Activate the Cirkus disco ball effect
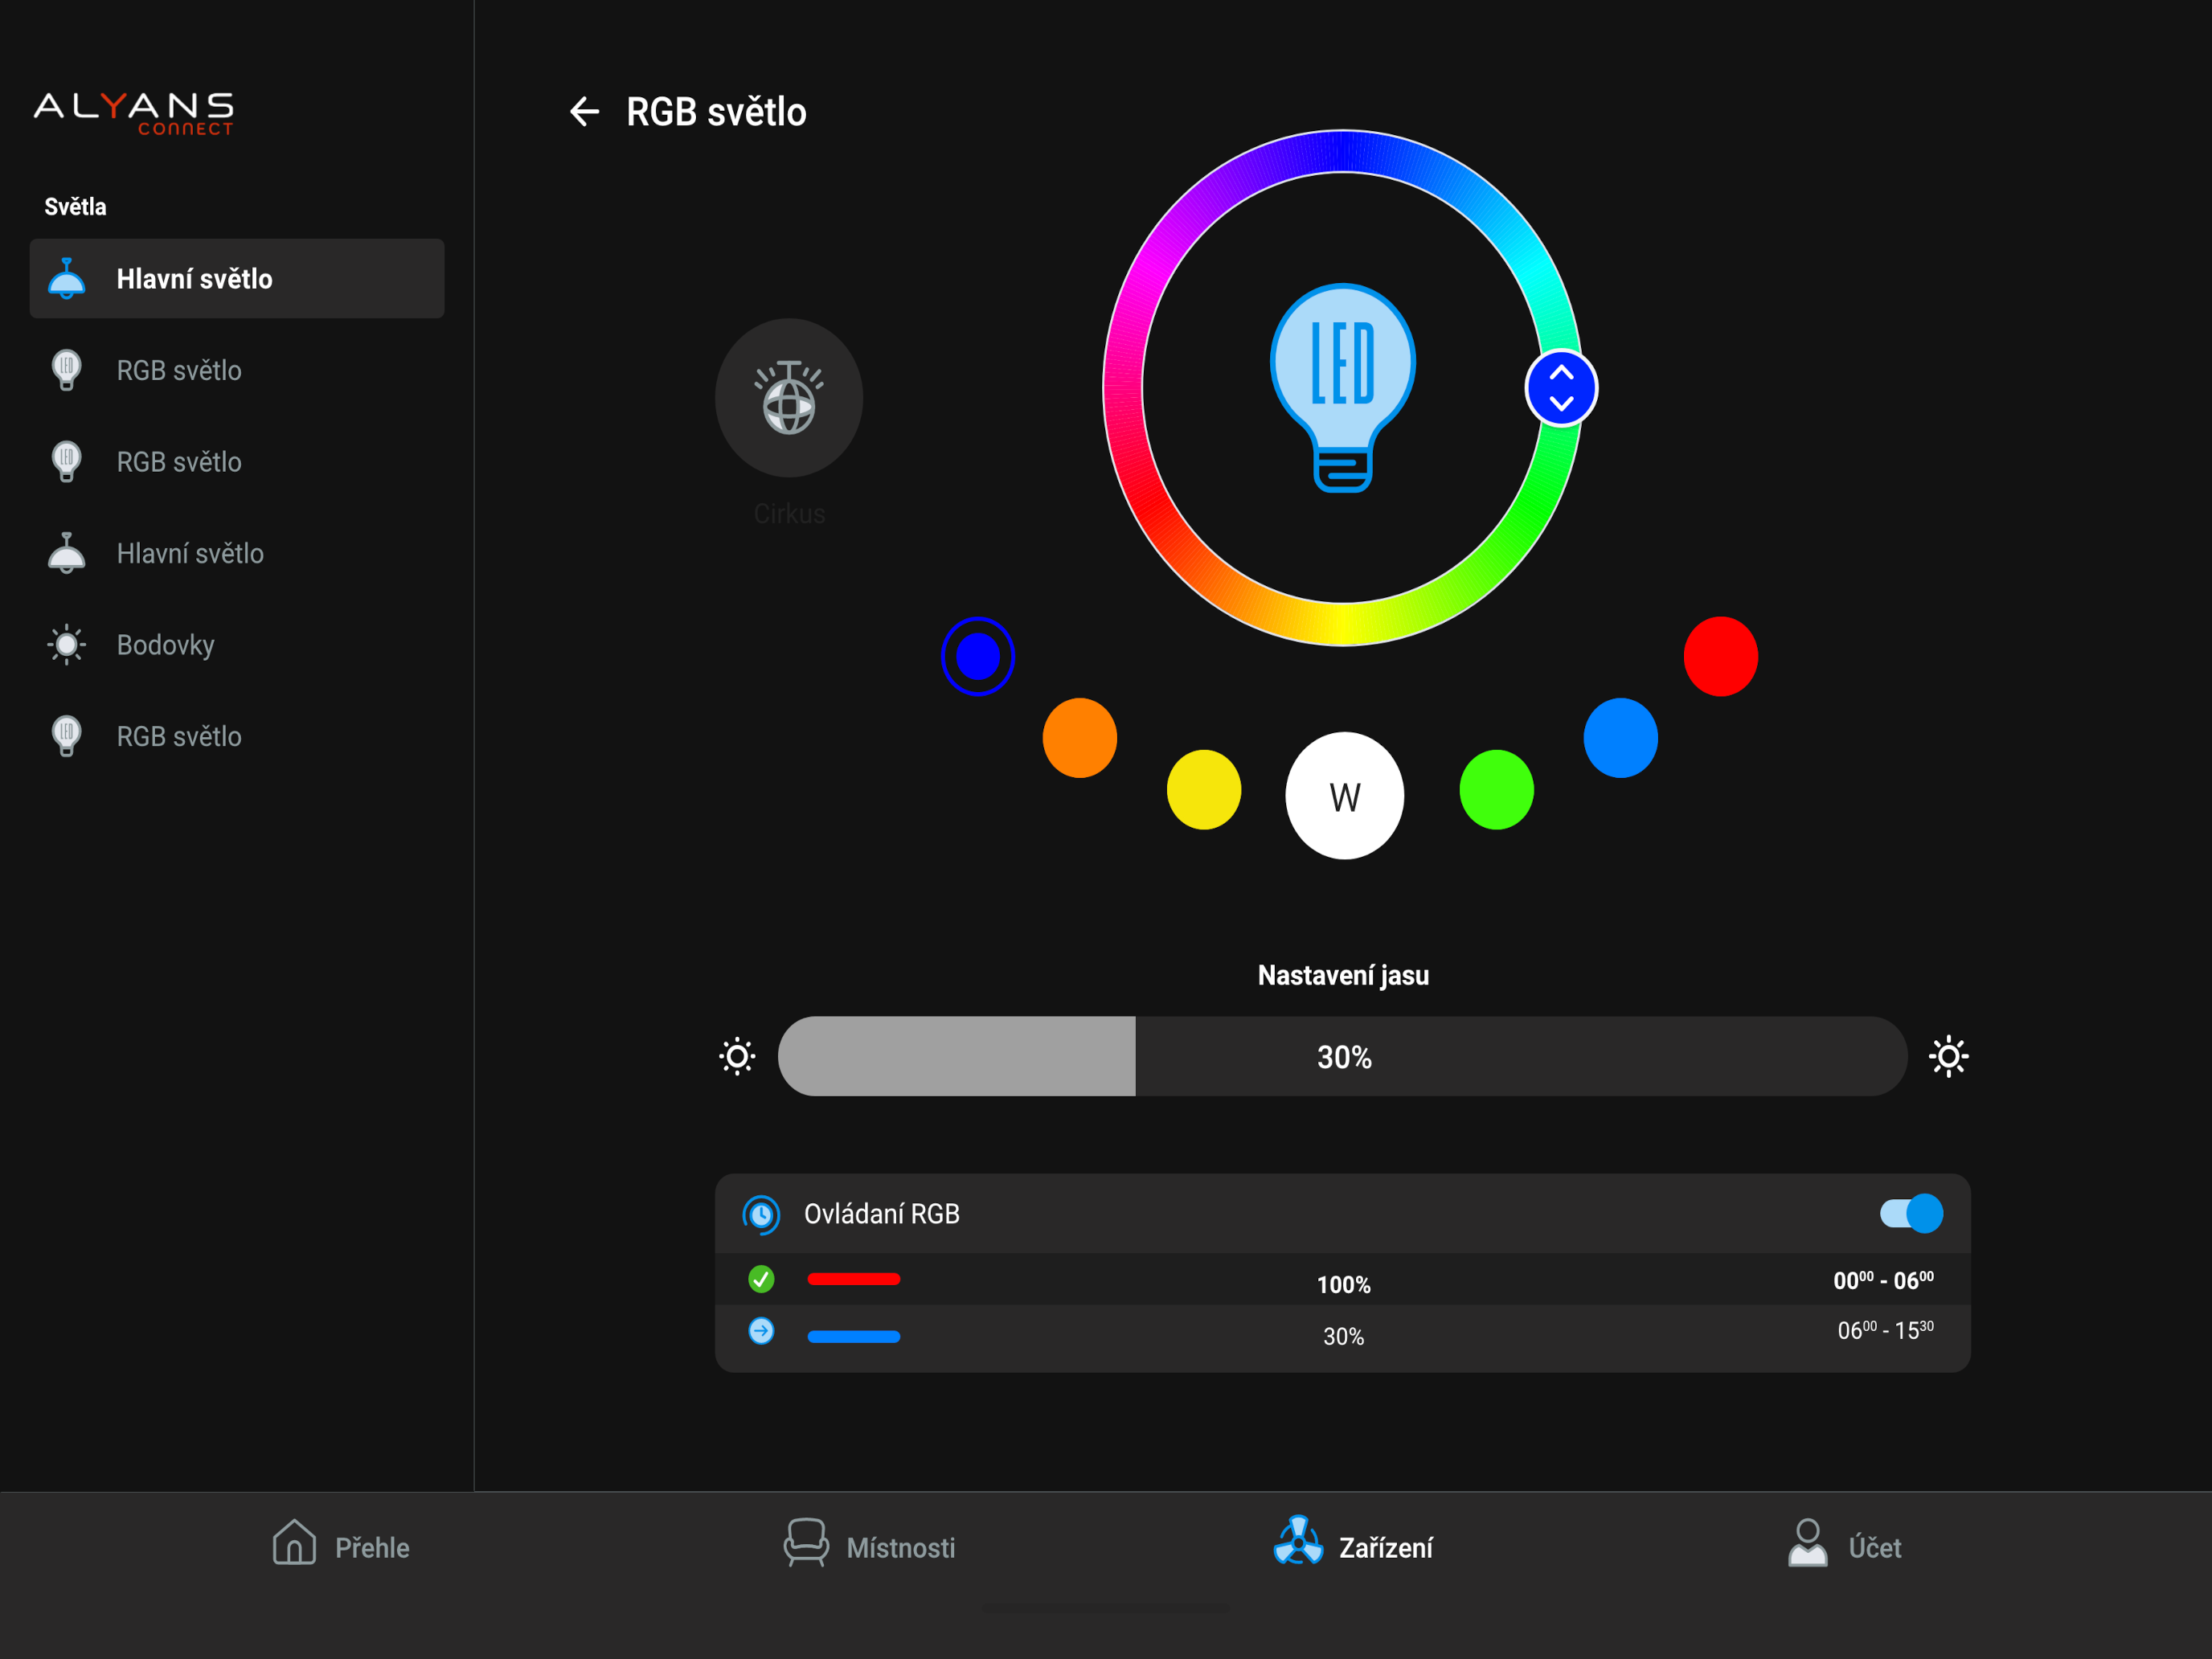The image size is (2212, 1659). coord(789,398)
